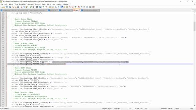Close document with menu bar X

coord(195,4)
